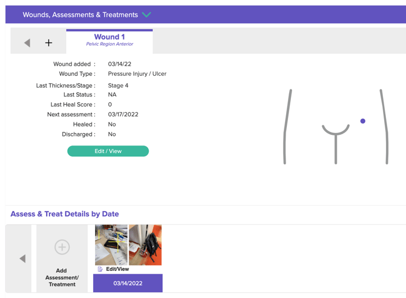
Task: Click the circled plus Add Assessment icon
Action: coord(62,247)
